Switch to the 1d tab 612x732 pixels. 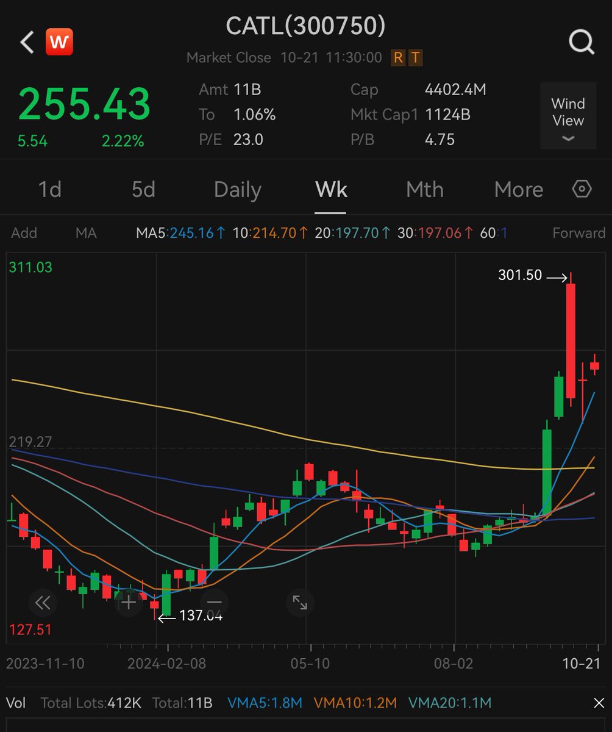(x=50, y=190)
